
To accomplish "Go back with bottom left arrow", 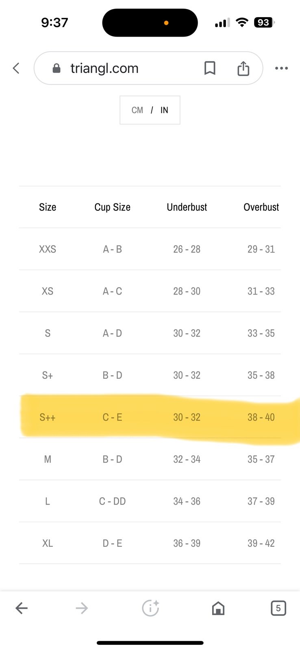I will tap(22, 608).
